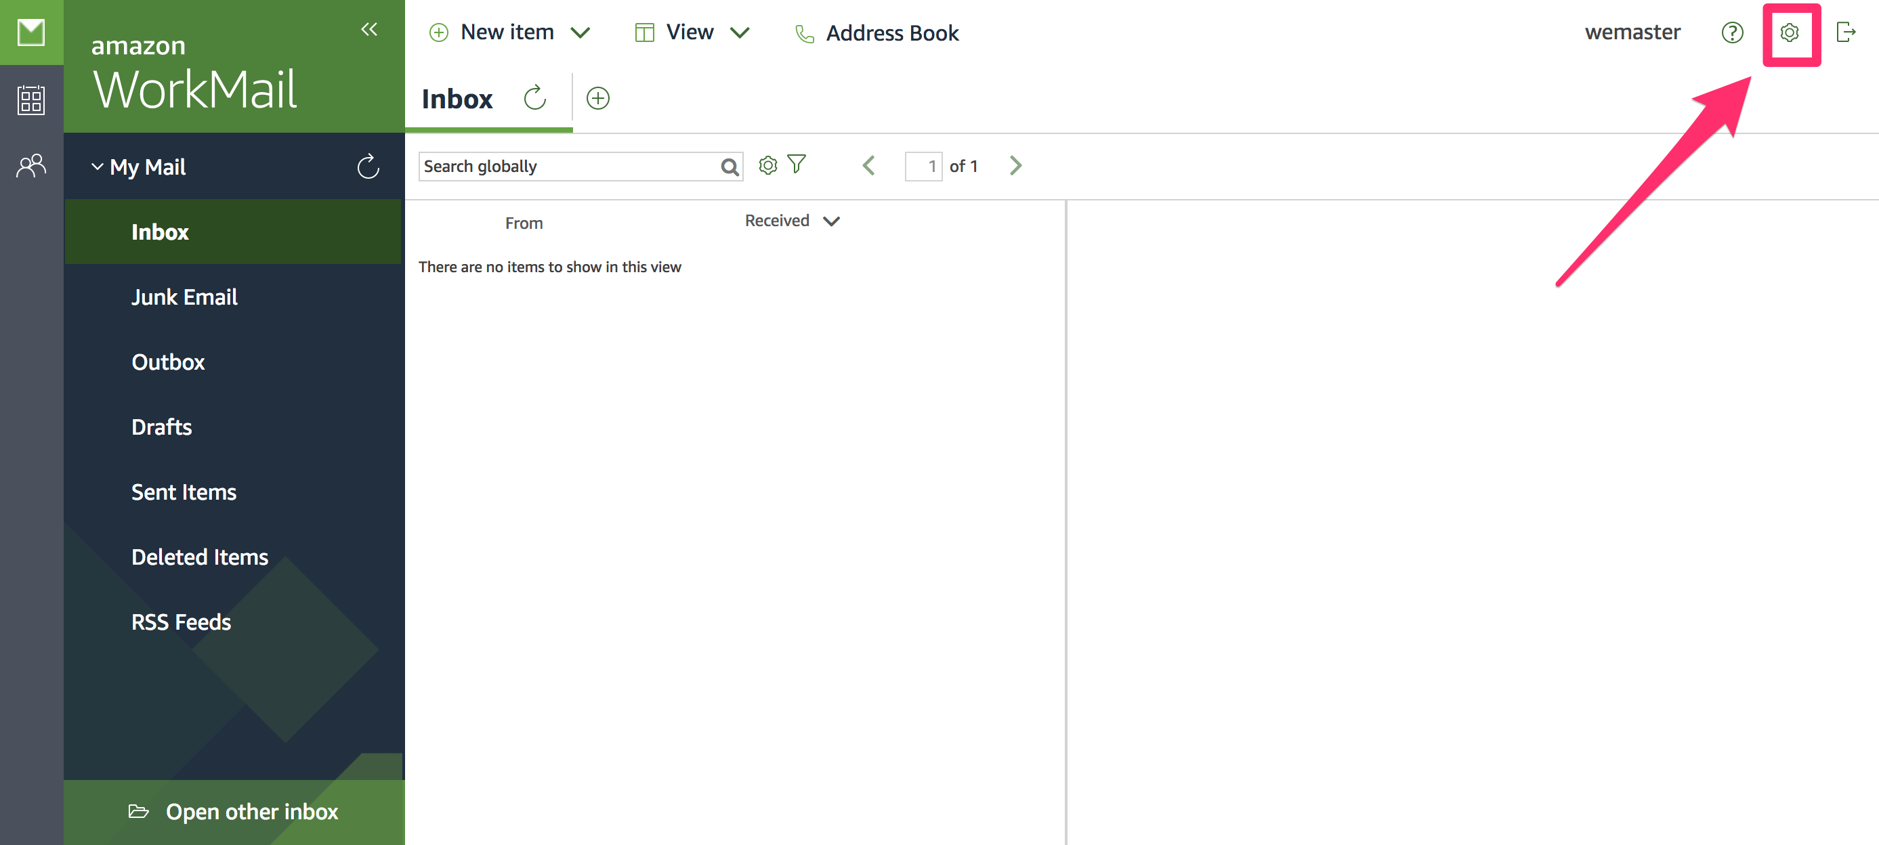Open the Sent Items folder
The height and width of the screenshot is (845, 1879).
point(184,492)
